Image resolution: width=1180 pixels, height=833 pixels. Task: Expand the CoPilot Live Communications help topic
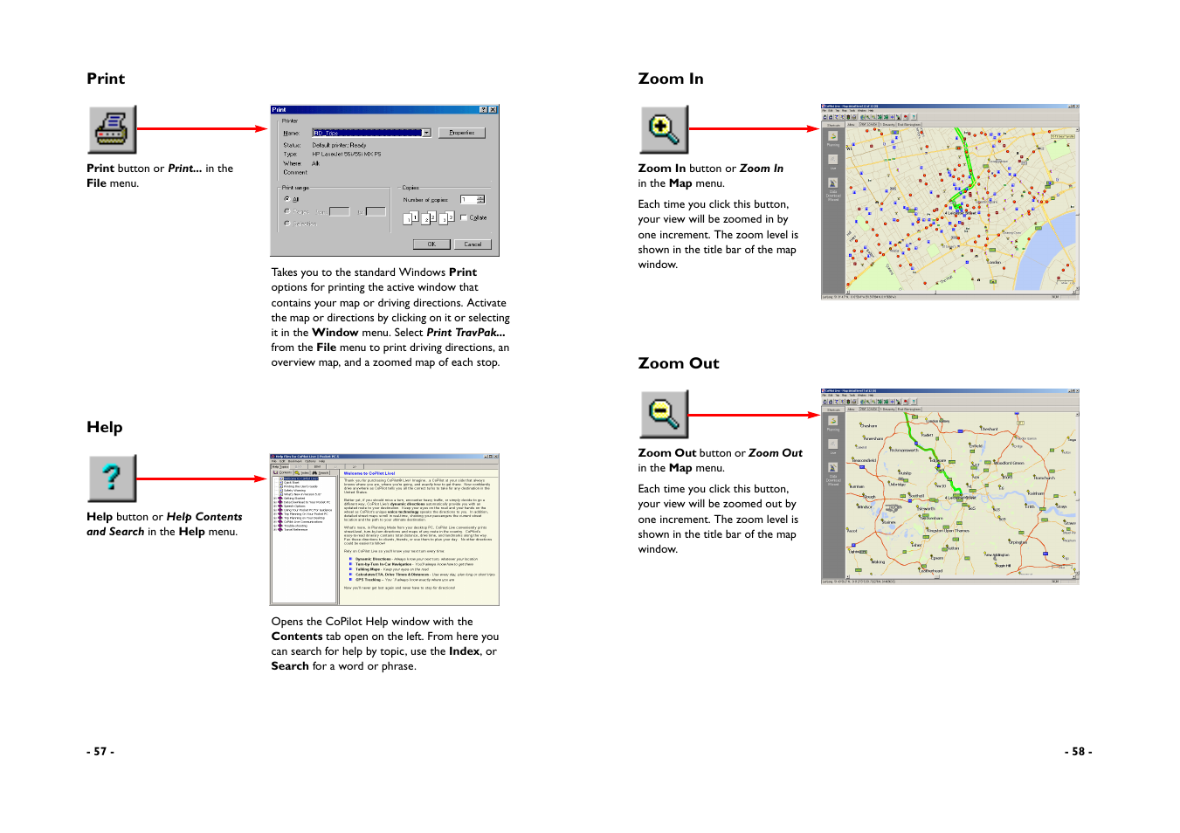274,522
